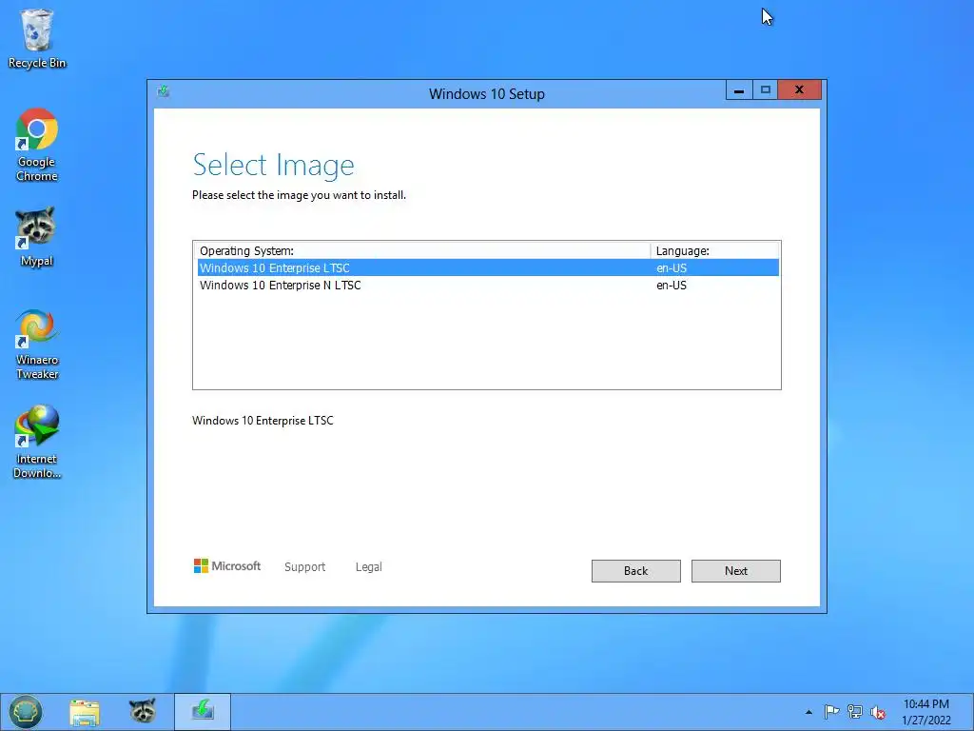Open the Support link
This screenshot has width=974, height=731.
click(x=304, y=567)
